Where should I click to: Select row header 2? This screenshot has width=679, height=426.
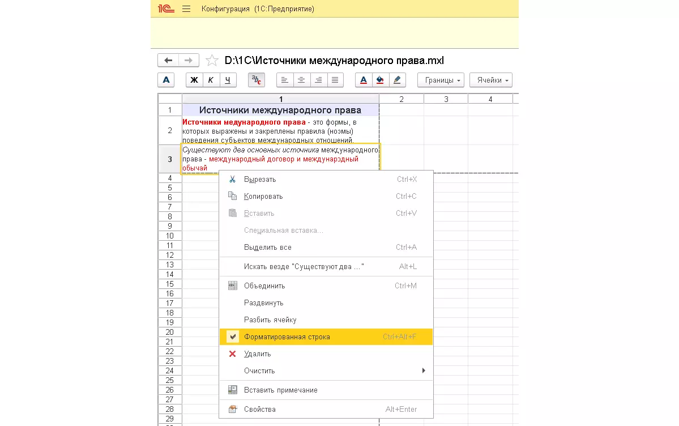coord(170,130)
